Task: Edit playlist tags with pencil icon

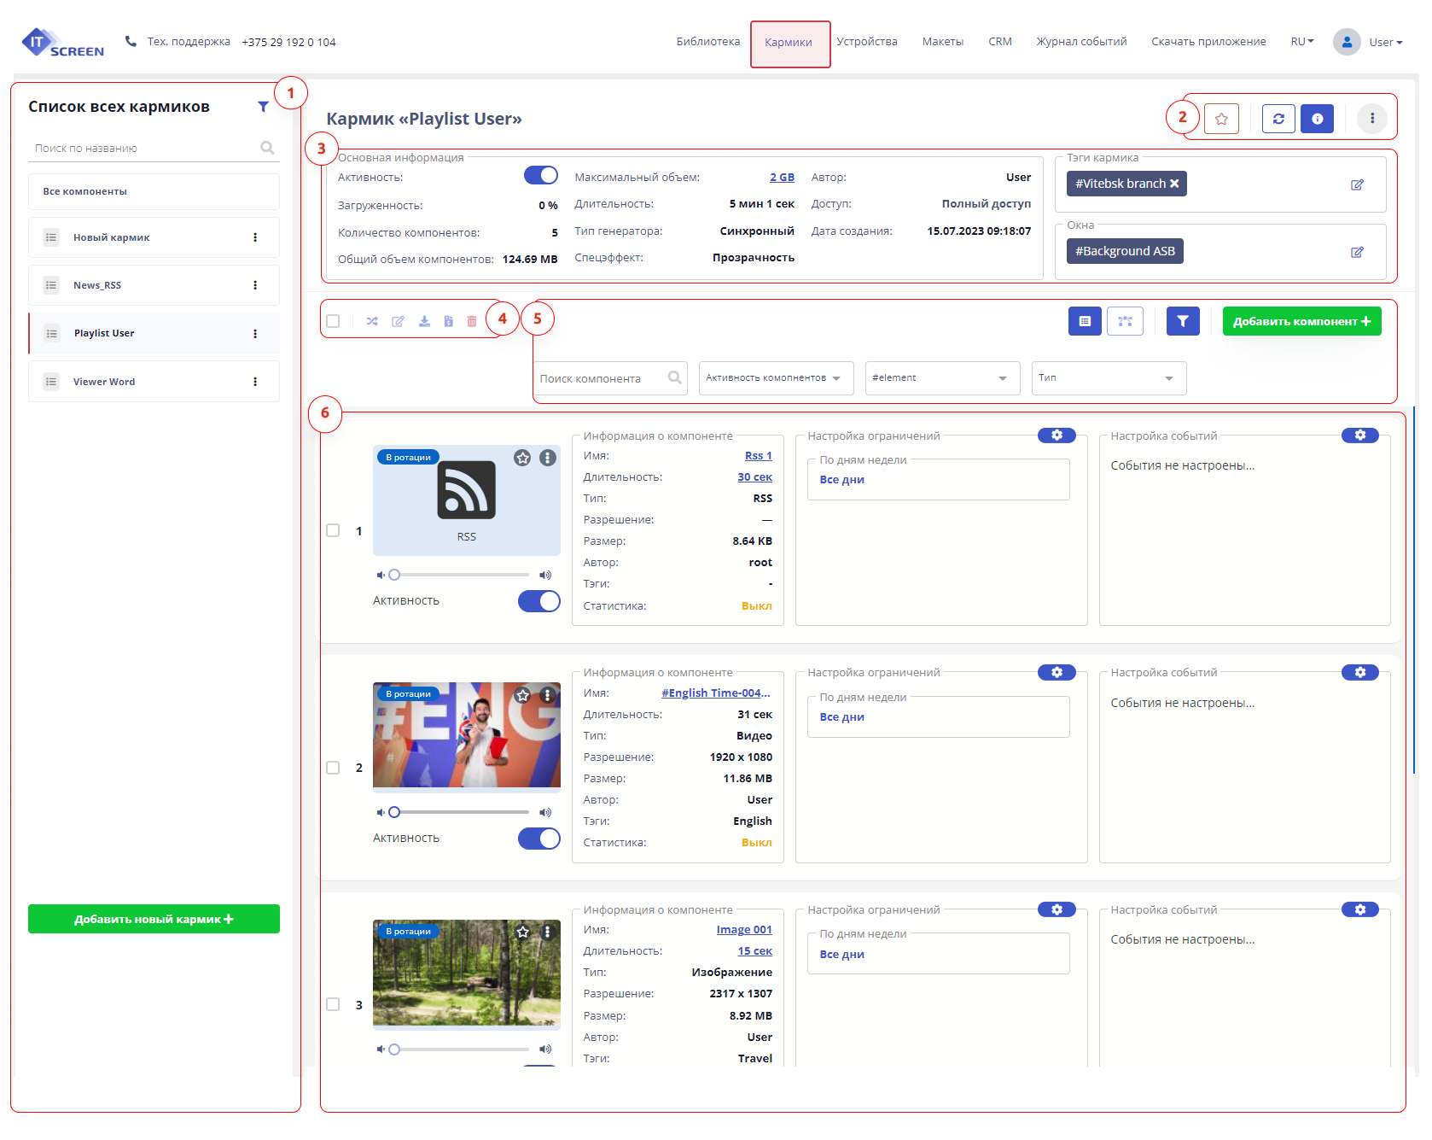Action: pos(1357,184)
